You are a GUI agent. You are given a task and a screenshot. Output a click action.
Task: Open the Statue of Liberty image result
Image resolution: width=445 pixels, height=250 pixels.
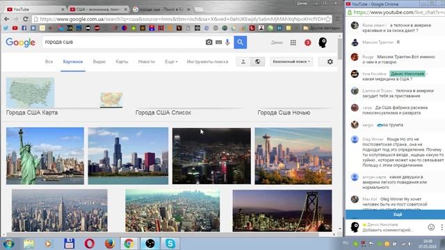pyautogui.click(x=45, y=156)
